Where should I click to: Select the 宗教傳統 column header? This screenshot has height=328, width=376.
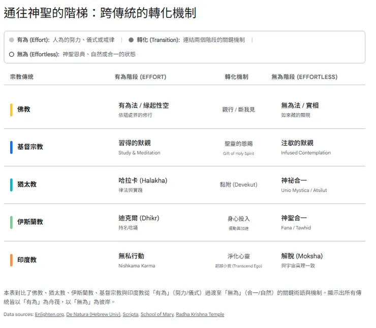click(21, 77)
